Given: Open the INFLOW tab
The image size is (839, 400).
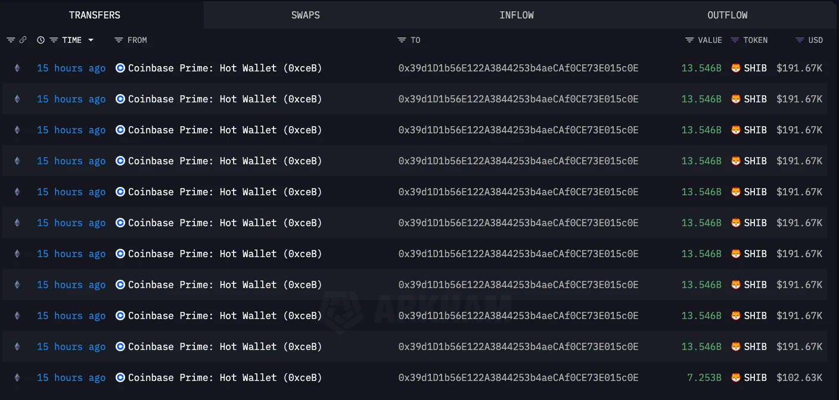Looking at the screenshot, I should coord(517,15).
